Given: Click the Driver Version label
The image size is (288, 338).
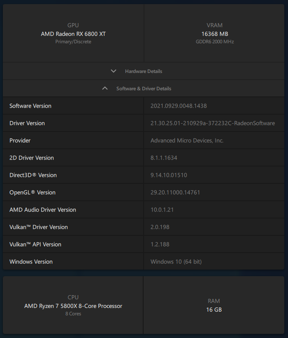Looking at the screenshot, I should point(27,123).
